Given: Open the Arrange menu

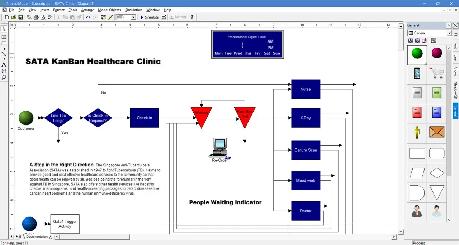Looking at the screenshot, I should 87,10.
